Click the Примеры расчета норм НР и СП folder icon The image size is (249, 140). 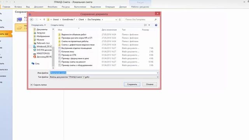point(60,38)
